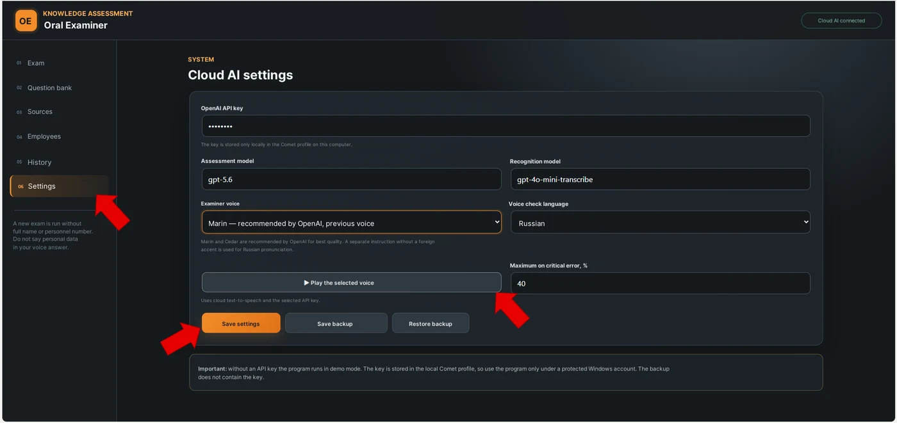Play the selected voice sample
This screenshot has width=897, height=423.
tap(351, 282)
